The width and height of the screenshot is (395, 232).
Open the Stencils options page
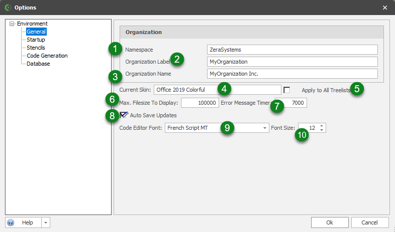click(x=36, y=48)
